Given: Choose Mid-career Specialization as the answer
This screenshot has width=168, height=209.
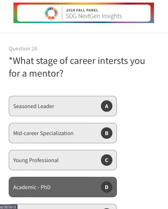Looking at the screenshot, I should pos(63,133).
